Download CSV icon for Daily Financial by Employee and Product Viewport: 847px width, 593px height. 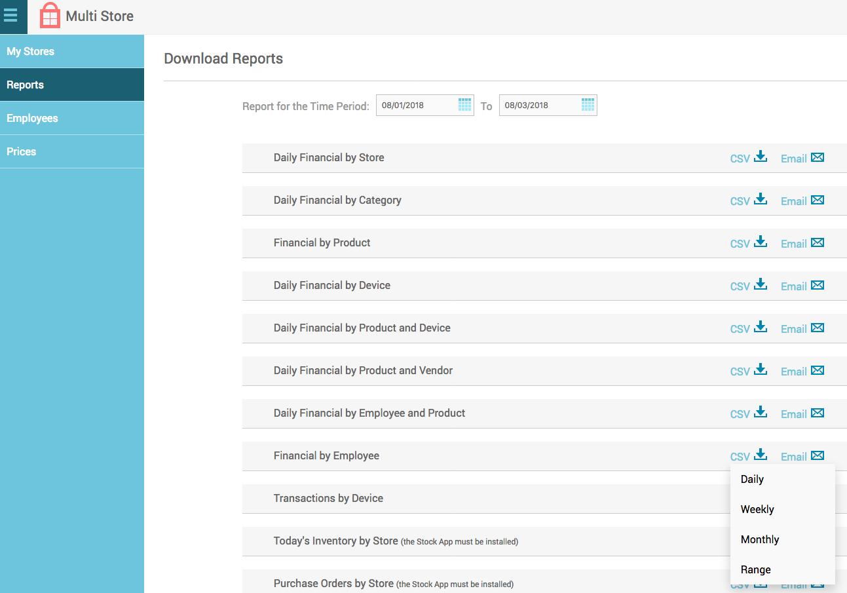pos(761,412)
